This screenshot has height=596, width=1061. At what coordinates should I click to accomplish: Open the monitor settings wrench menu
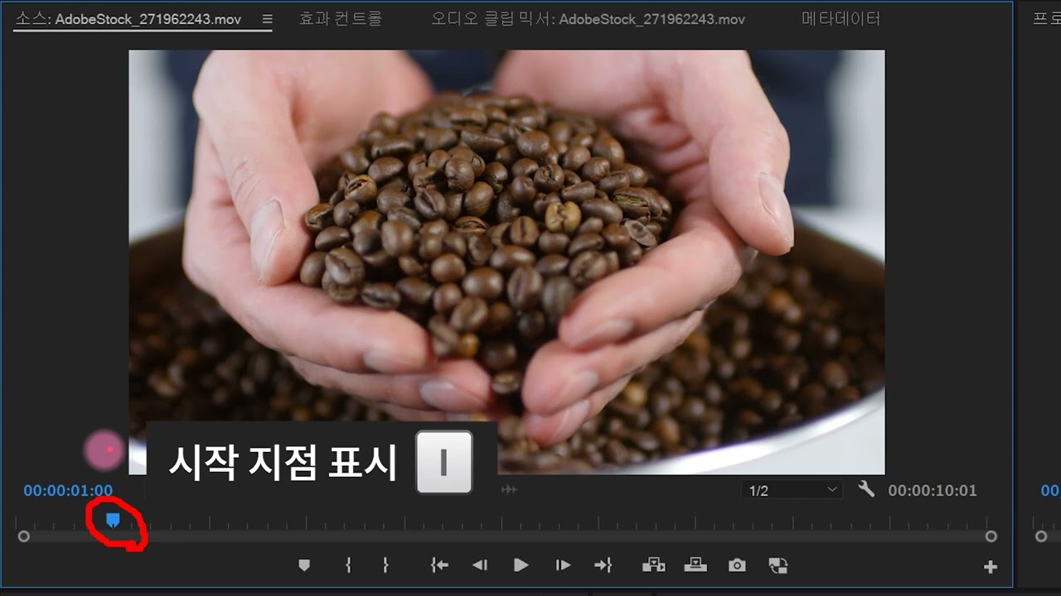[x=866, y=489]
